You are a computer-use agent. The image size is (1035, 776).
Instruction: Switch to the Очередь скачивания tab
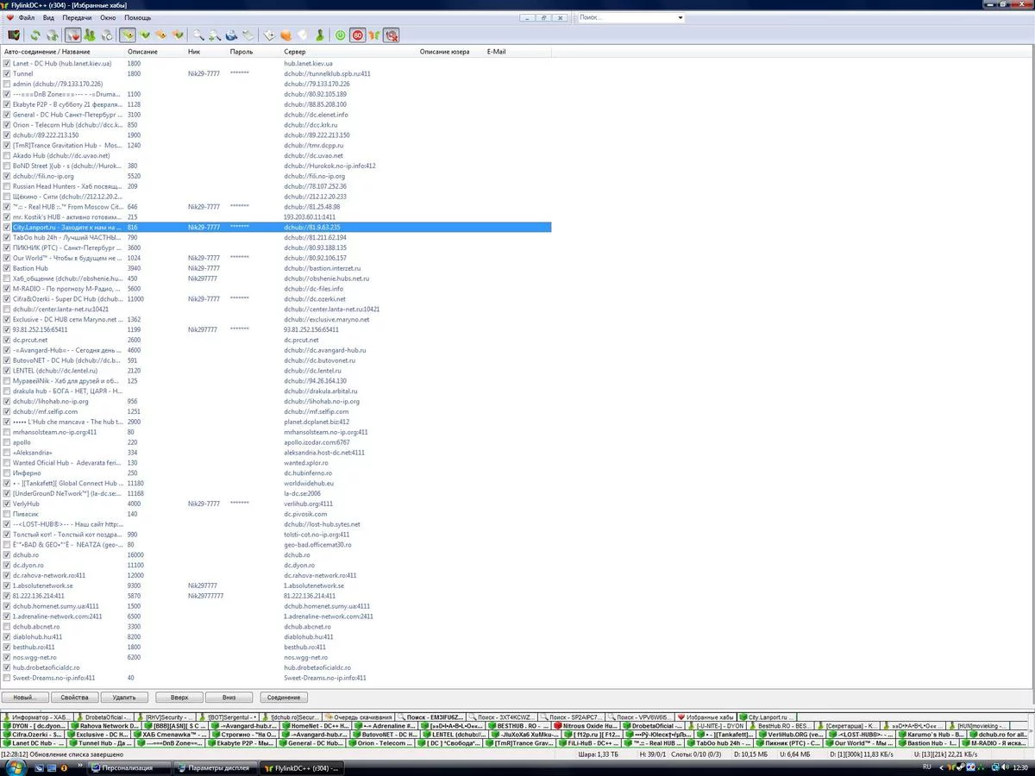tap(362, 717)
